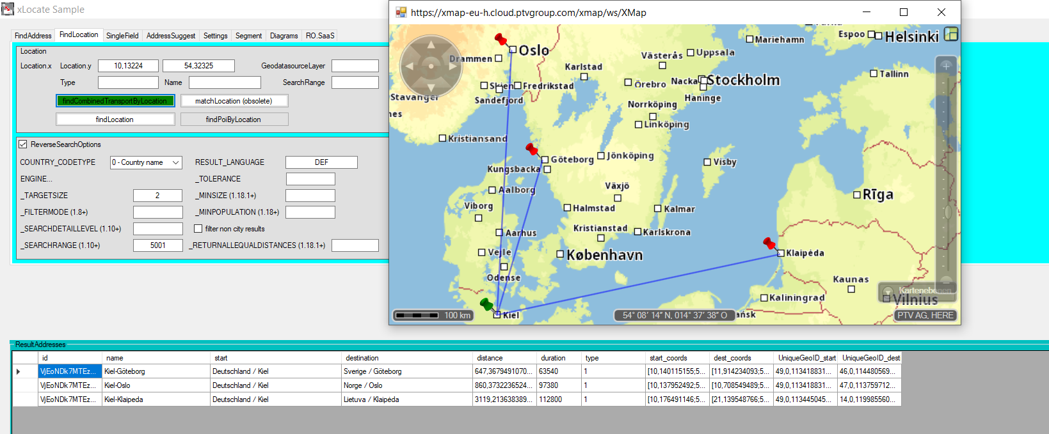Image resolution: width=1049 pixels, height=434 pixels.
Task: Open the AddressSuggest tab
Action: coord(170,36)
